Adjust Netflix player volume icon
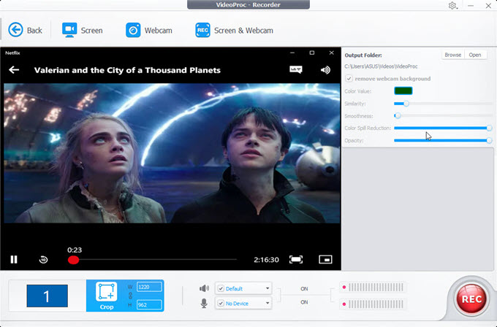Screen dimensions: 497x327 [325, 70]
